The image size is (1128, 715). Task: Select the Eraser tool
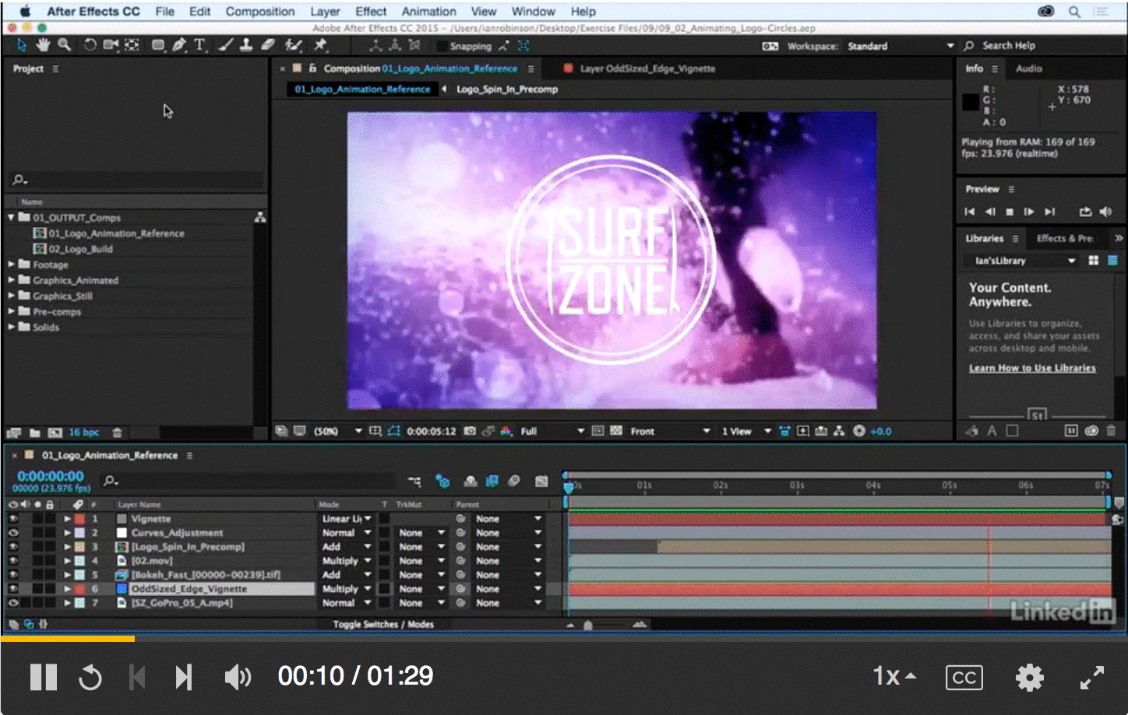[x=268, y=45]
